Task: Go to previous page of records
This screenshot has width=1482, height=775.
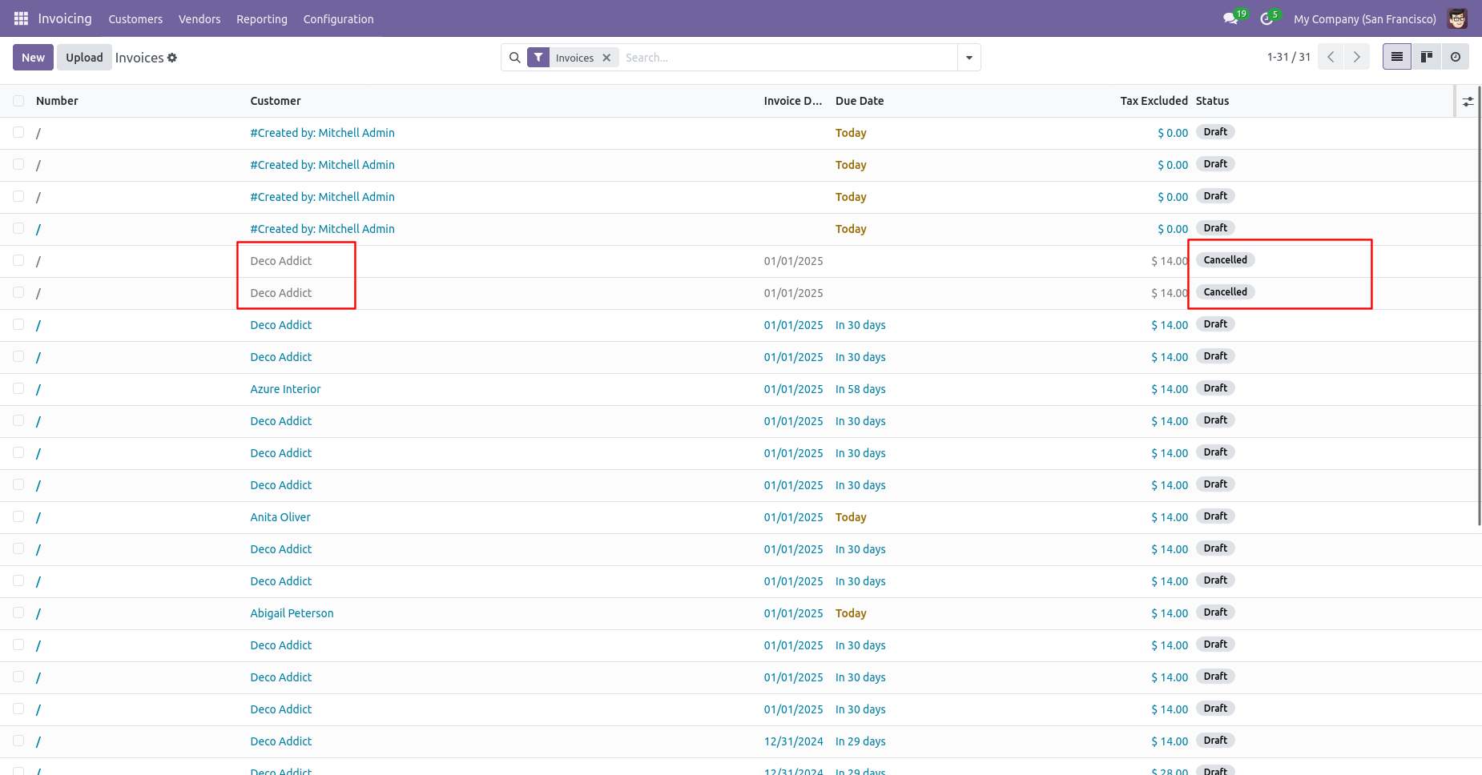Action: point(1331,57)
